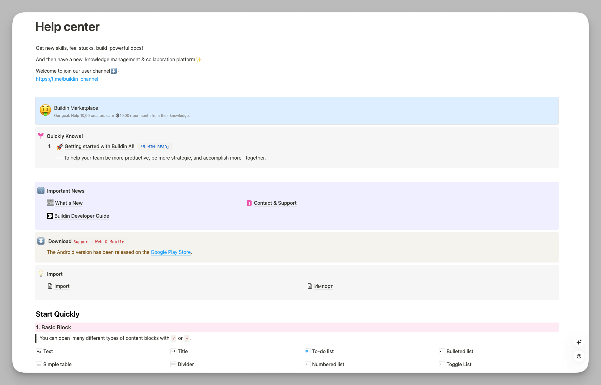The width and height of the screenshot is (601, 385).
Task: Open Buildin Developer Guide page
Action: tap(82, 216)
